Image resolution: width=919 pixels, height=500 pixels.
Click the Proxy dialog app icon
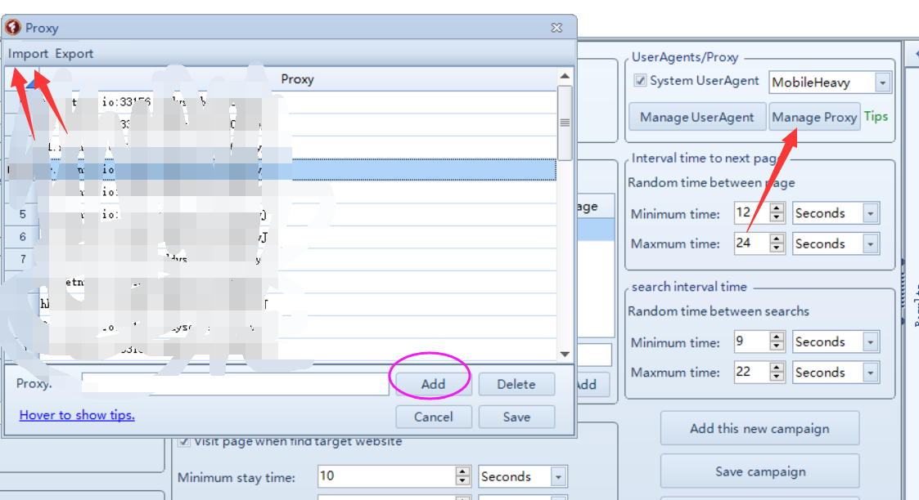13,28
